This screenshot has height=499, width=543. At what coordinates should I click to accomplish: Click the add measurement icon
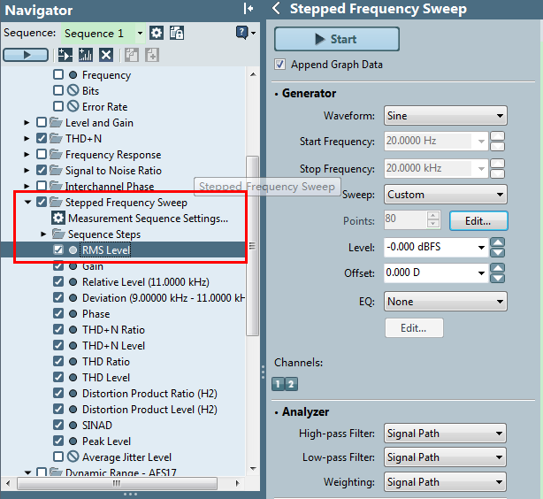[x=65, y=55]
